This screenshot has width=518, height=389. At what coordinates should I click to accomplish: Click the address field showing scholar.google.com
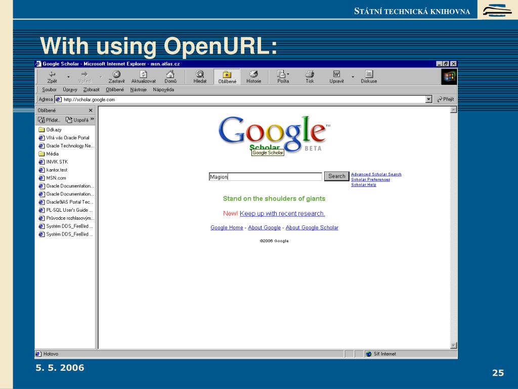point(244,99)
